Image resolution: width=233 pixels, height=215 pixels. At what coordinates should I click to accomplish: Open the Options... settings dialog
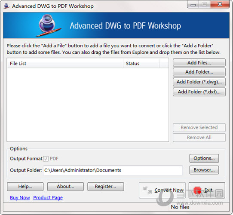204,158
